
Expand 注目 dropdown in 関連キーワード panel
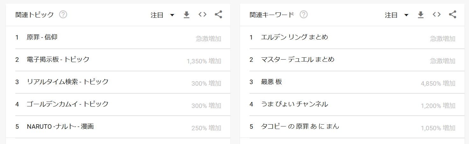[x=397, y=15]
